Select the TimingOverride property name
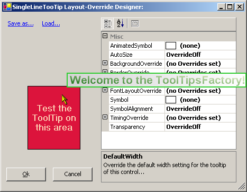Image resolution: width=247 pixels, height=192 pixels. [x=129, y=118]
